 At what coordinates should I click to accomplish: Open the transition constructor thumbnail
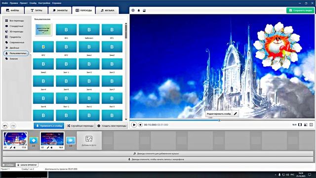pos(43,30)
